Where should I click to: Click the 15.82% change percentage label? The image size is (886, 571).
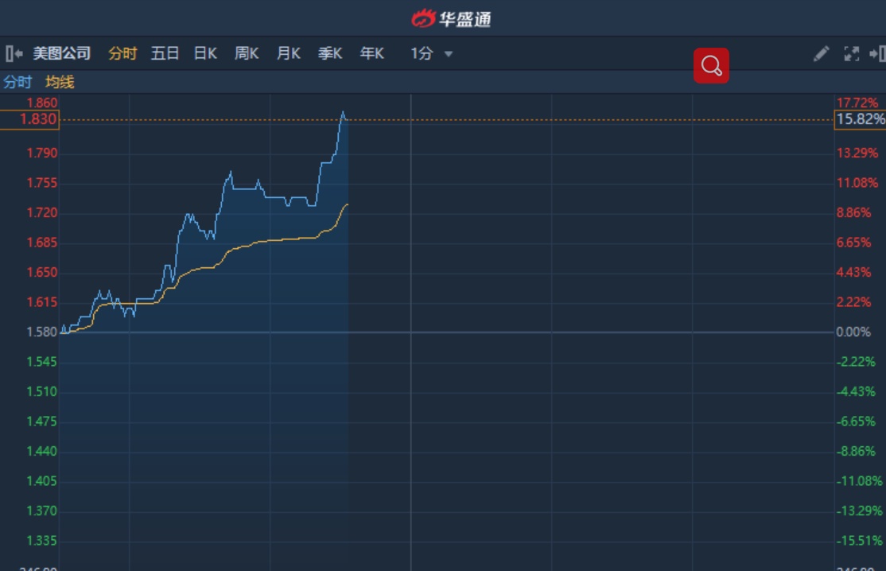860,119
